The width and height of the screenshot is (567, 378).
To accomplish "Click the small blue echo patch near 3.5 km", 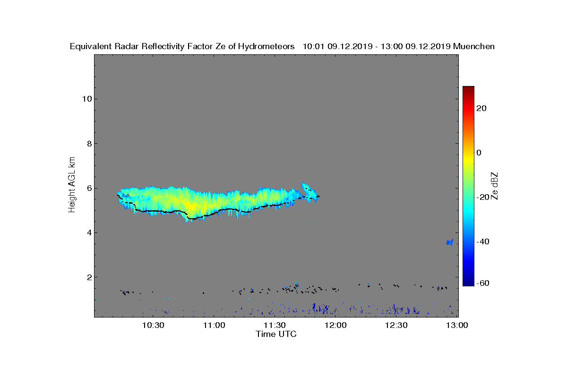I will click(449, 242).
